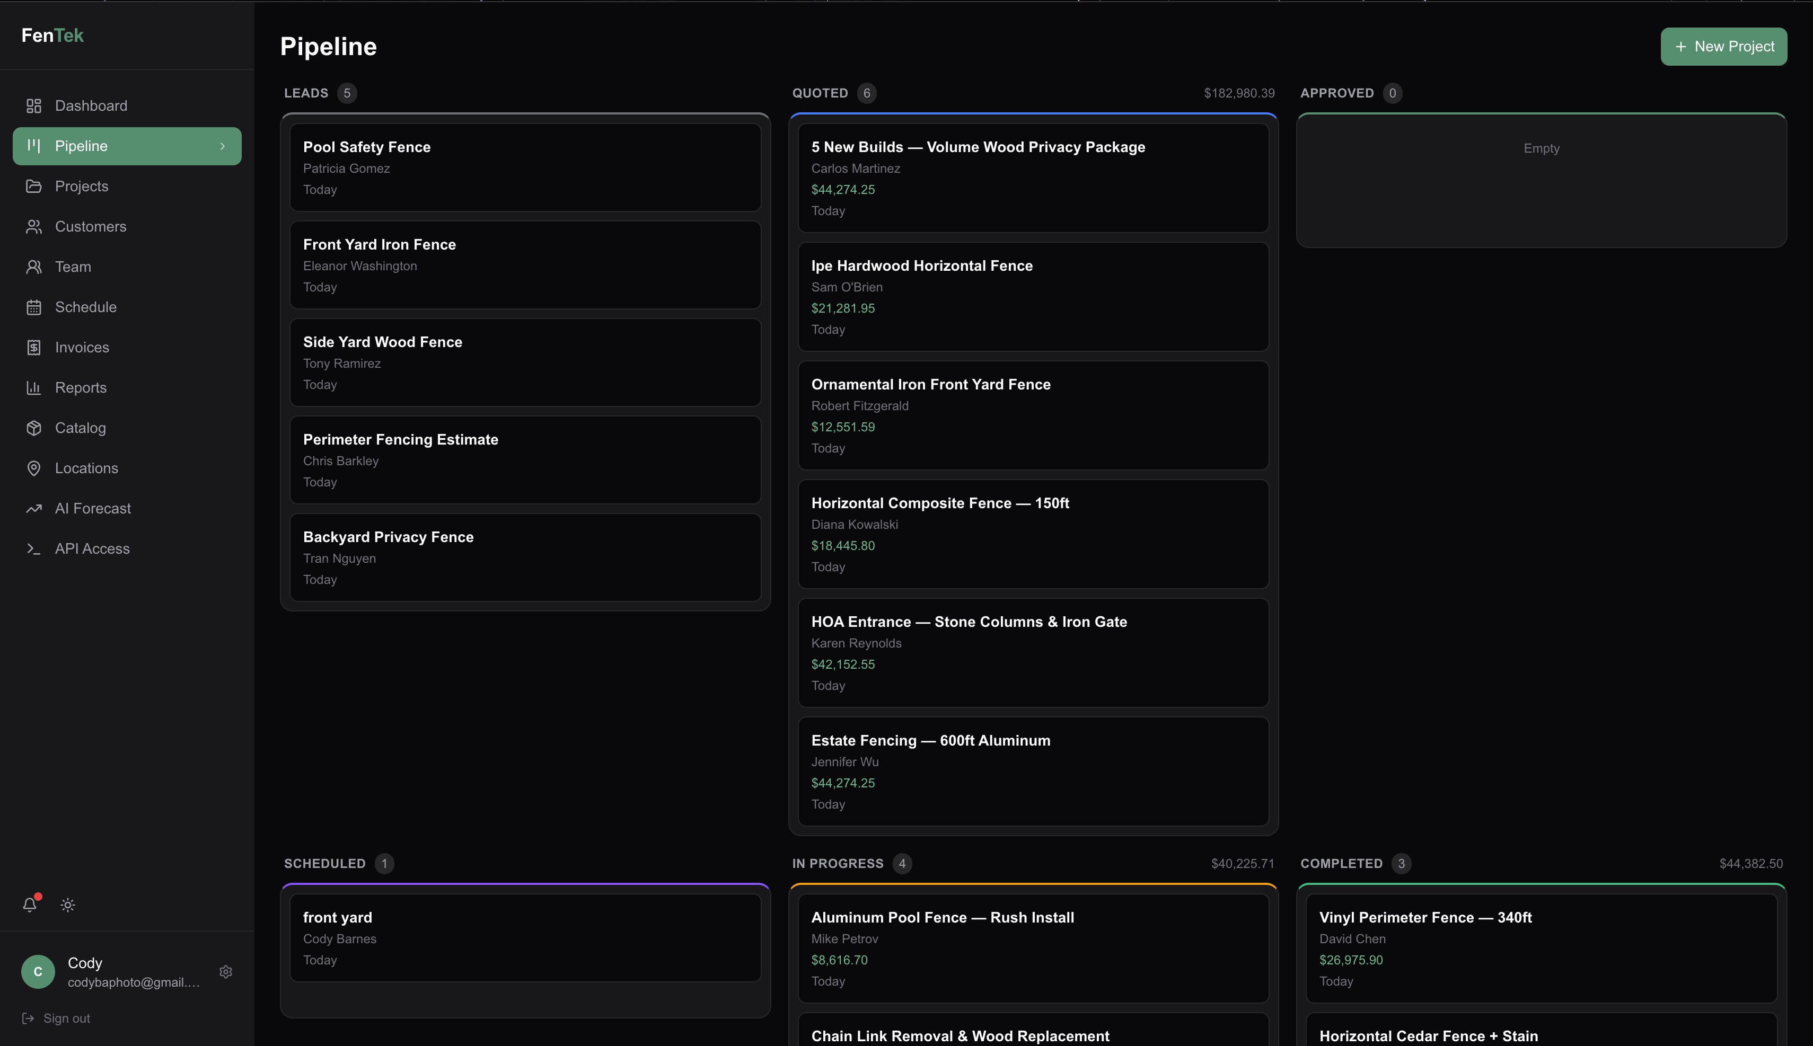Click the Pipeline page heading
The width and height of the screenshot is (1813, 1046).
[328, 47]
